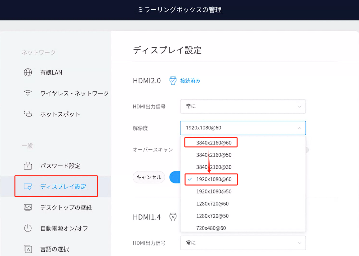Open the HDMI2.0 output signal dropdown
359x256 pixels.
coord(243,106)
